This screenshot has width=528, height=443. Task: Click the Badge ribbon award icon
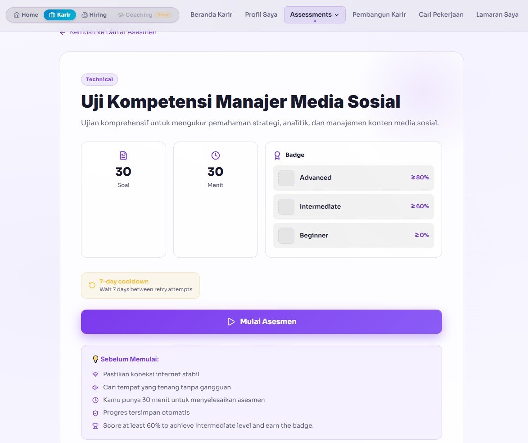click(277, 155)
